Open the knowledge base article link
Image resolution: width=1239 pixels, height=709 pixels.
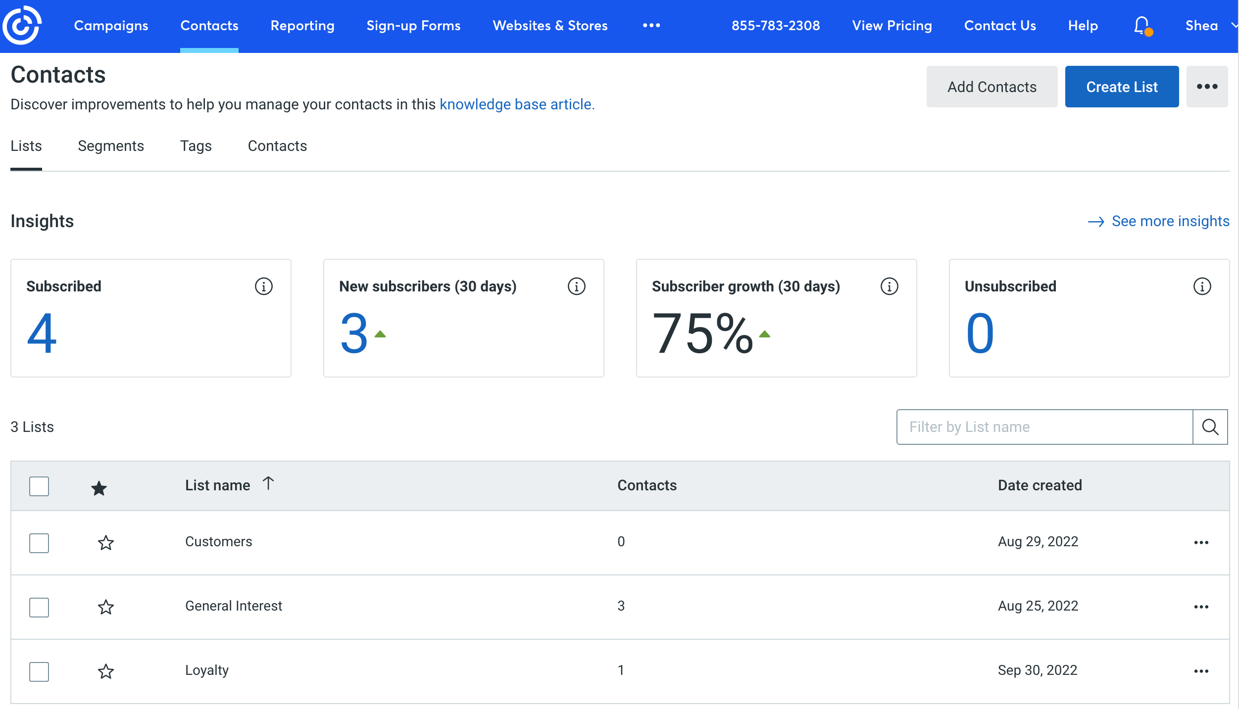tap(516, 104)
